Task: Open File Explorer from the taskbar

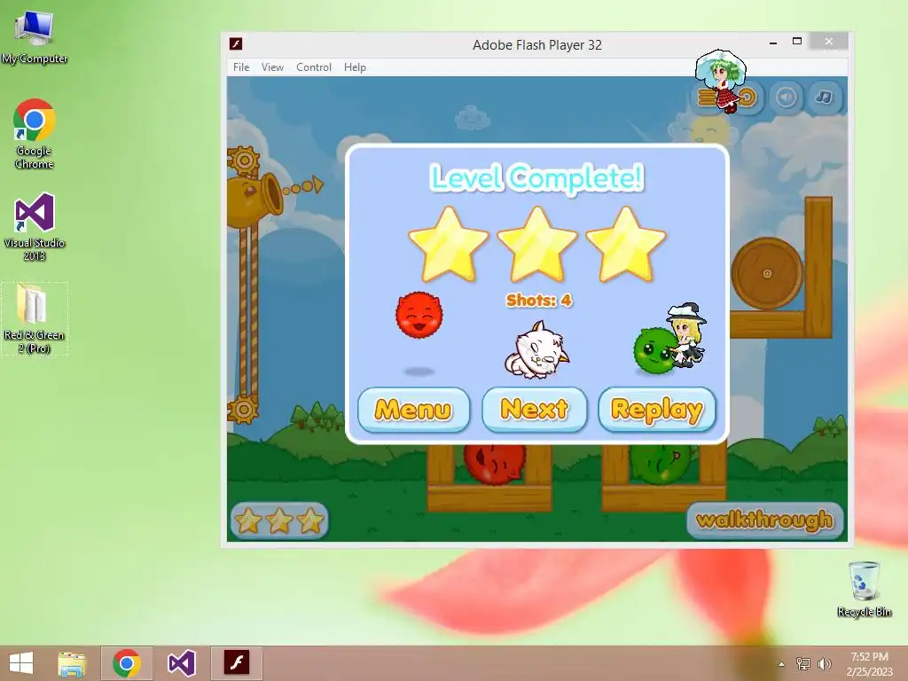Action: point(72,663)
